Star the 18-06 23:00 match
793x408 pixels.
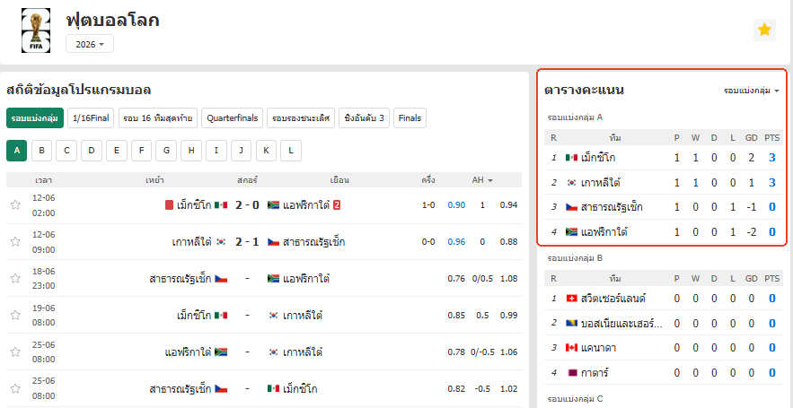15,279
